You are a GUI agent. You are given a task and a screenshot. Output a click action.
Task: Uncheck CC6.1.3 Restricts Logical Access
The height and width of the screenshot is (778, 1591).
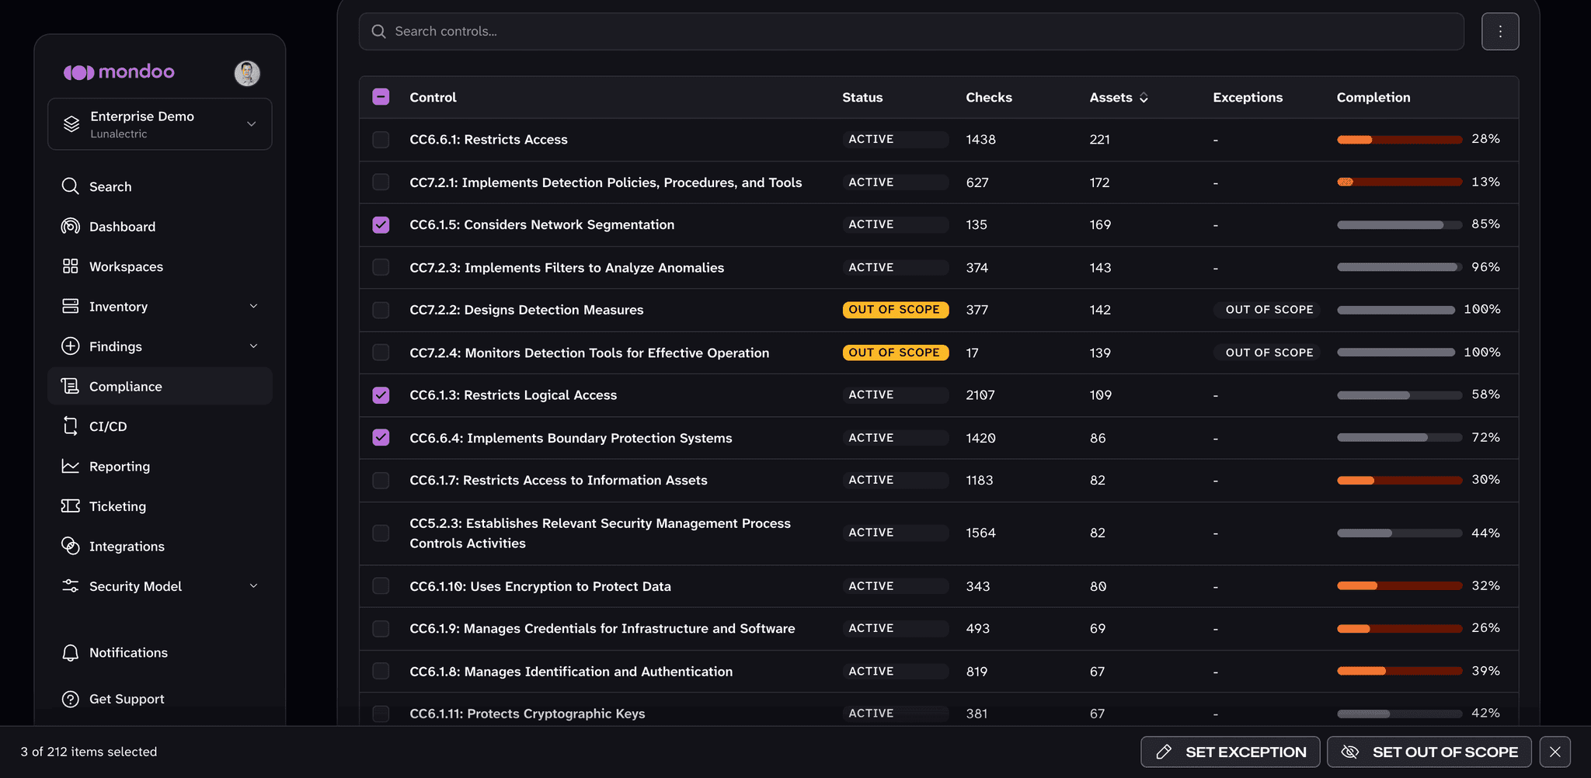point(381,395)
